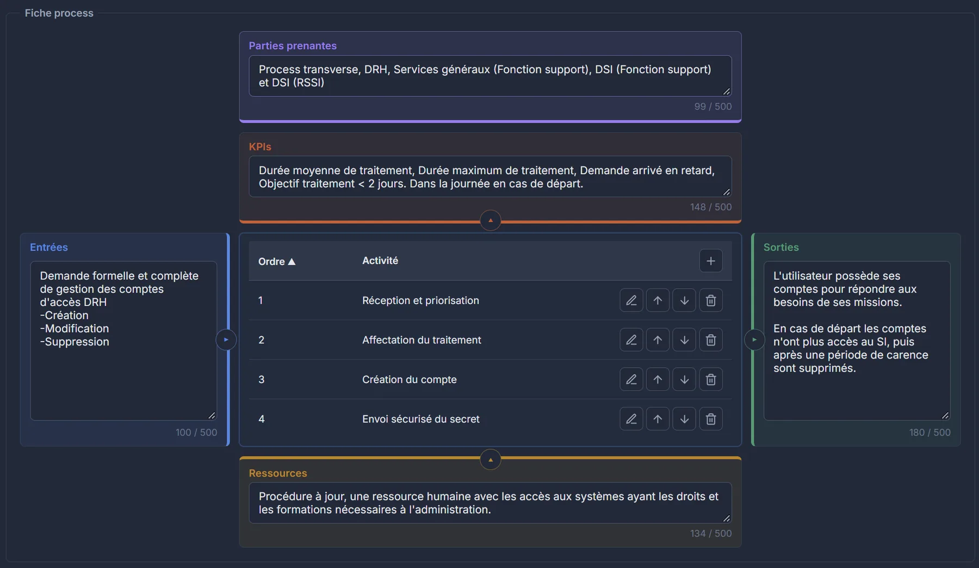Click the 180 / 500 character counter
The width and height of the screenshot is (979, 568).
(930, 433)
